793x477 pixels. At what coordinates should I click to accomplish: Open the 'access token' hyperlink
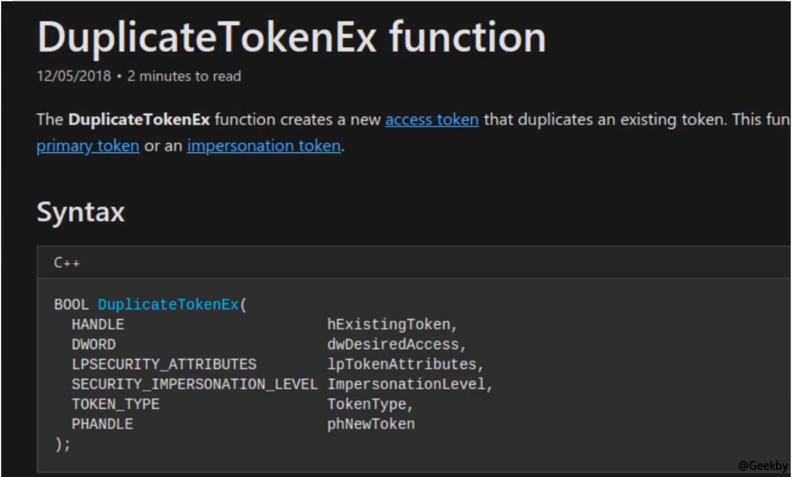pyautogui.click(x=431, y=120)
